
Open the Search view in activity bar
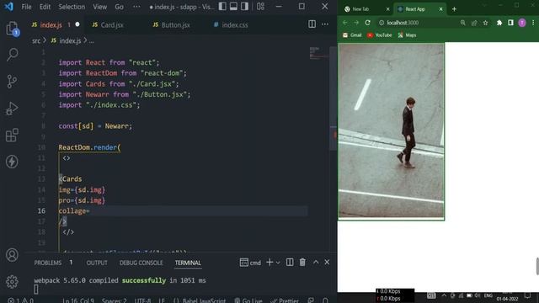(12, 54)
